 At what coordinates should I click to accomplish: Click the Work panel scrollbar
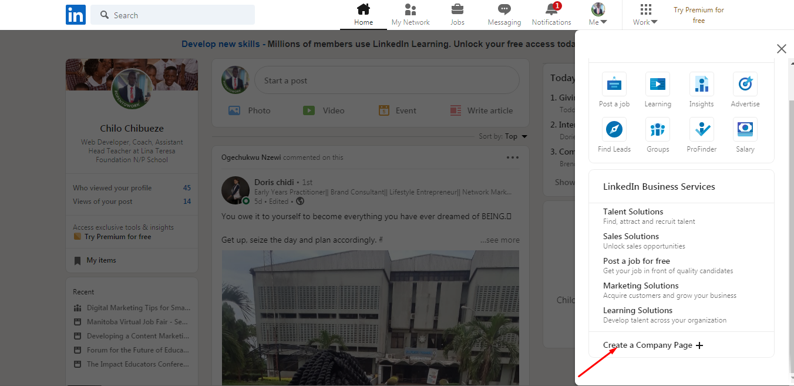[790, 235]
